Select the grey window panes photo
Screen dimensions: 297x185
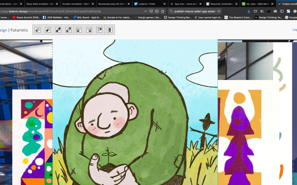click(x=245, y=61)
